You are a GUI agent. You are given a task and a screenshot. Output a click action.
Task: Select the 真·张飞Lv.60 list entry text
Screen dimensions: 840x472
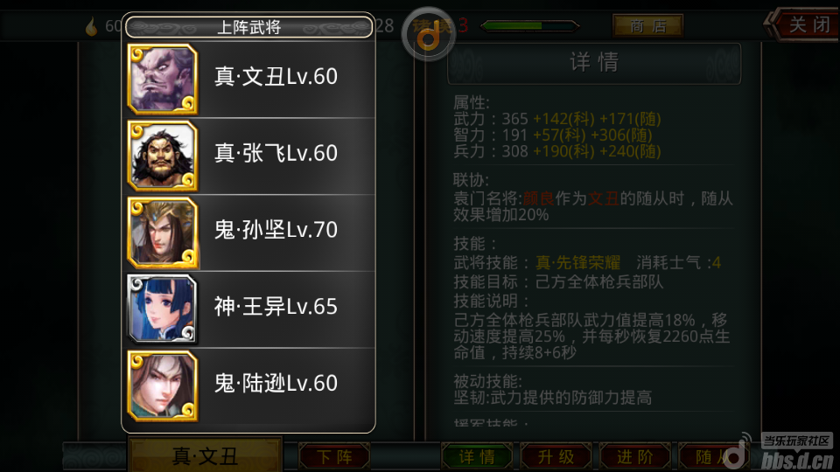tap(276, 153)
